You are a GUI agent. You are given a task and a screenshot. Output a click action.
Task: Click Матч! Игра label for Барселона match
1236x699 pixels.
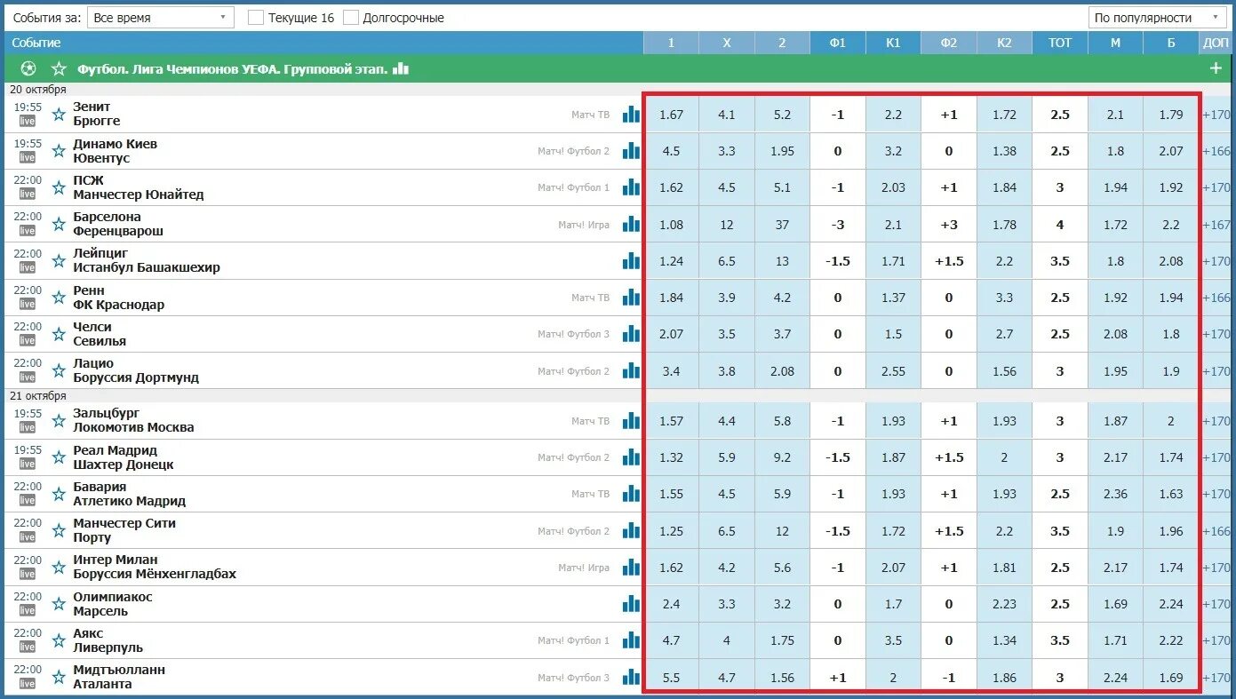(584, 225)
